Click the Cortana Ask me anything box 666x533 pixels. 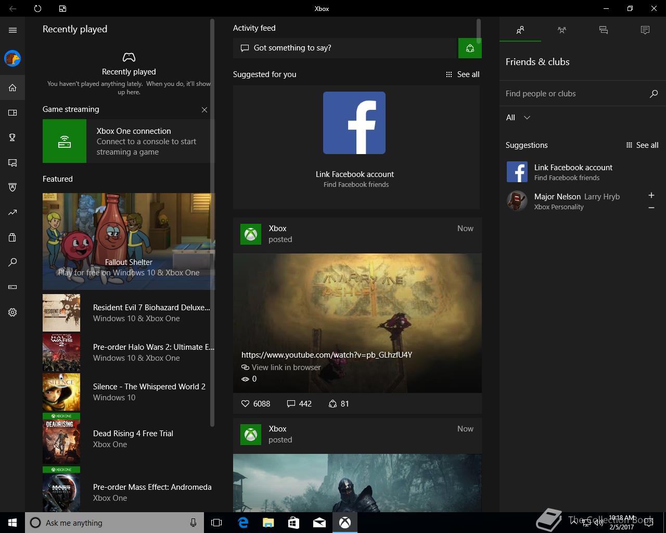pyautogui.click(x=114, y=523)
